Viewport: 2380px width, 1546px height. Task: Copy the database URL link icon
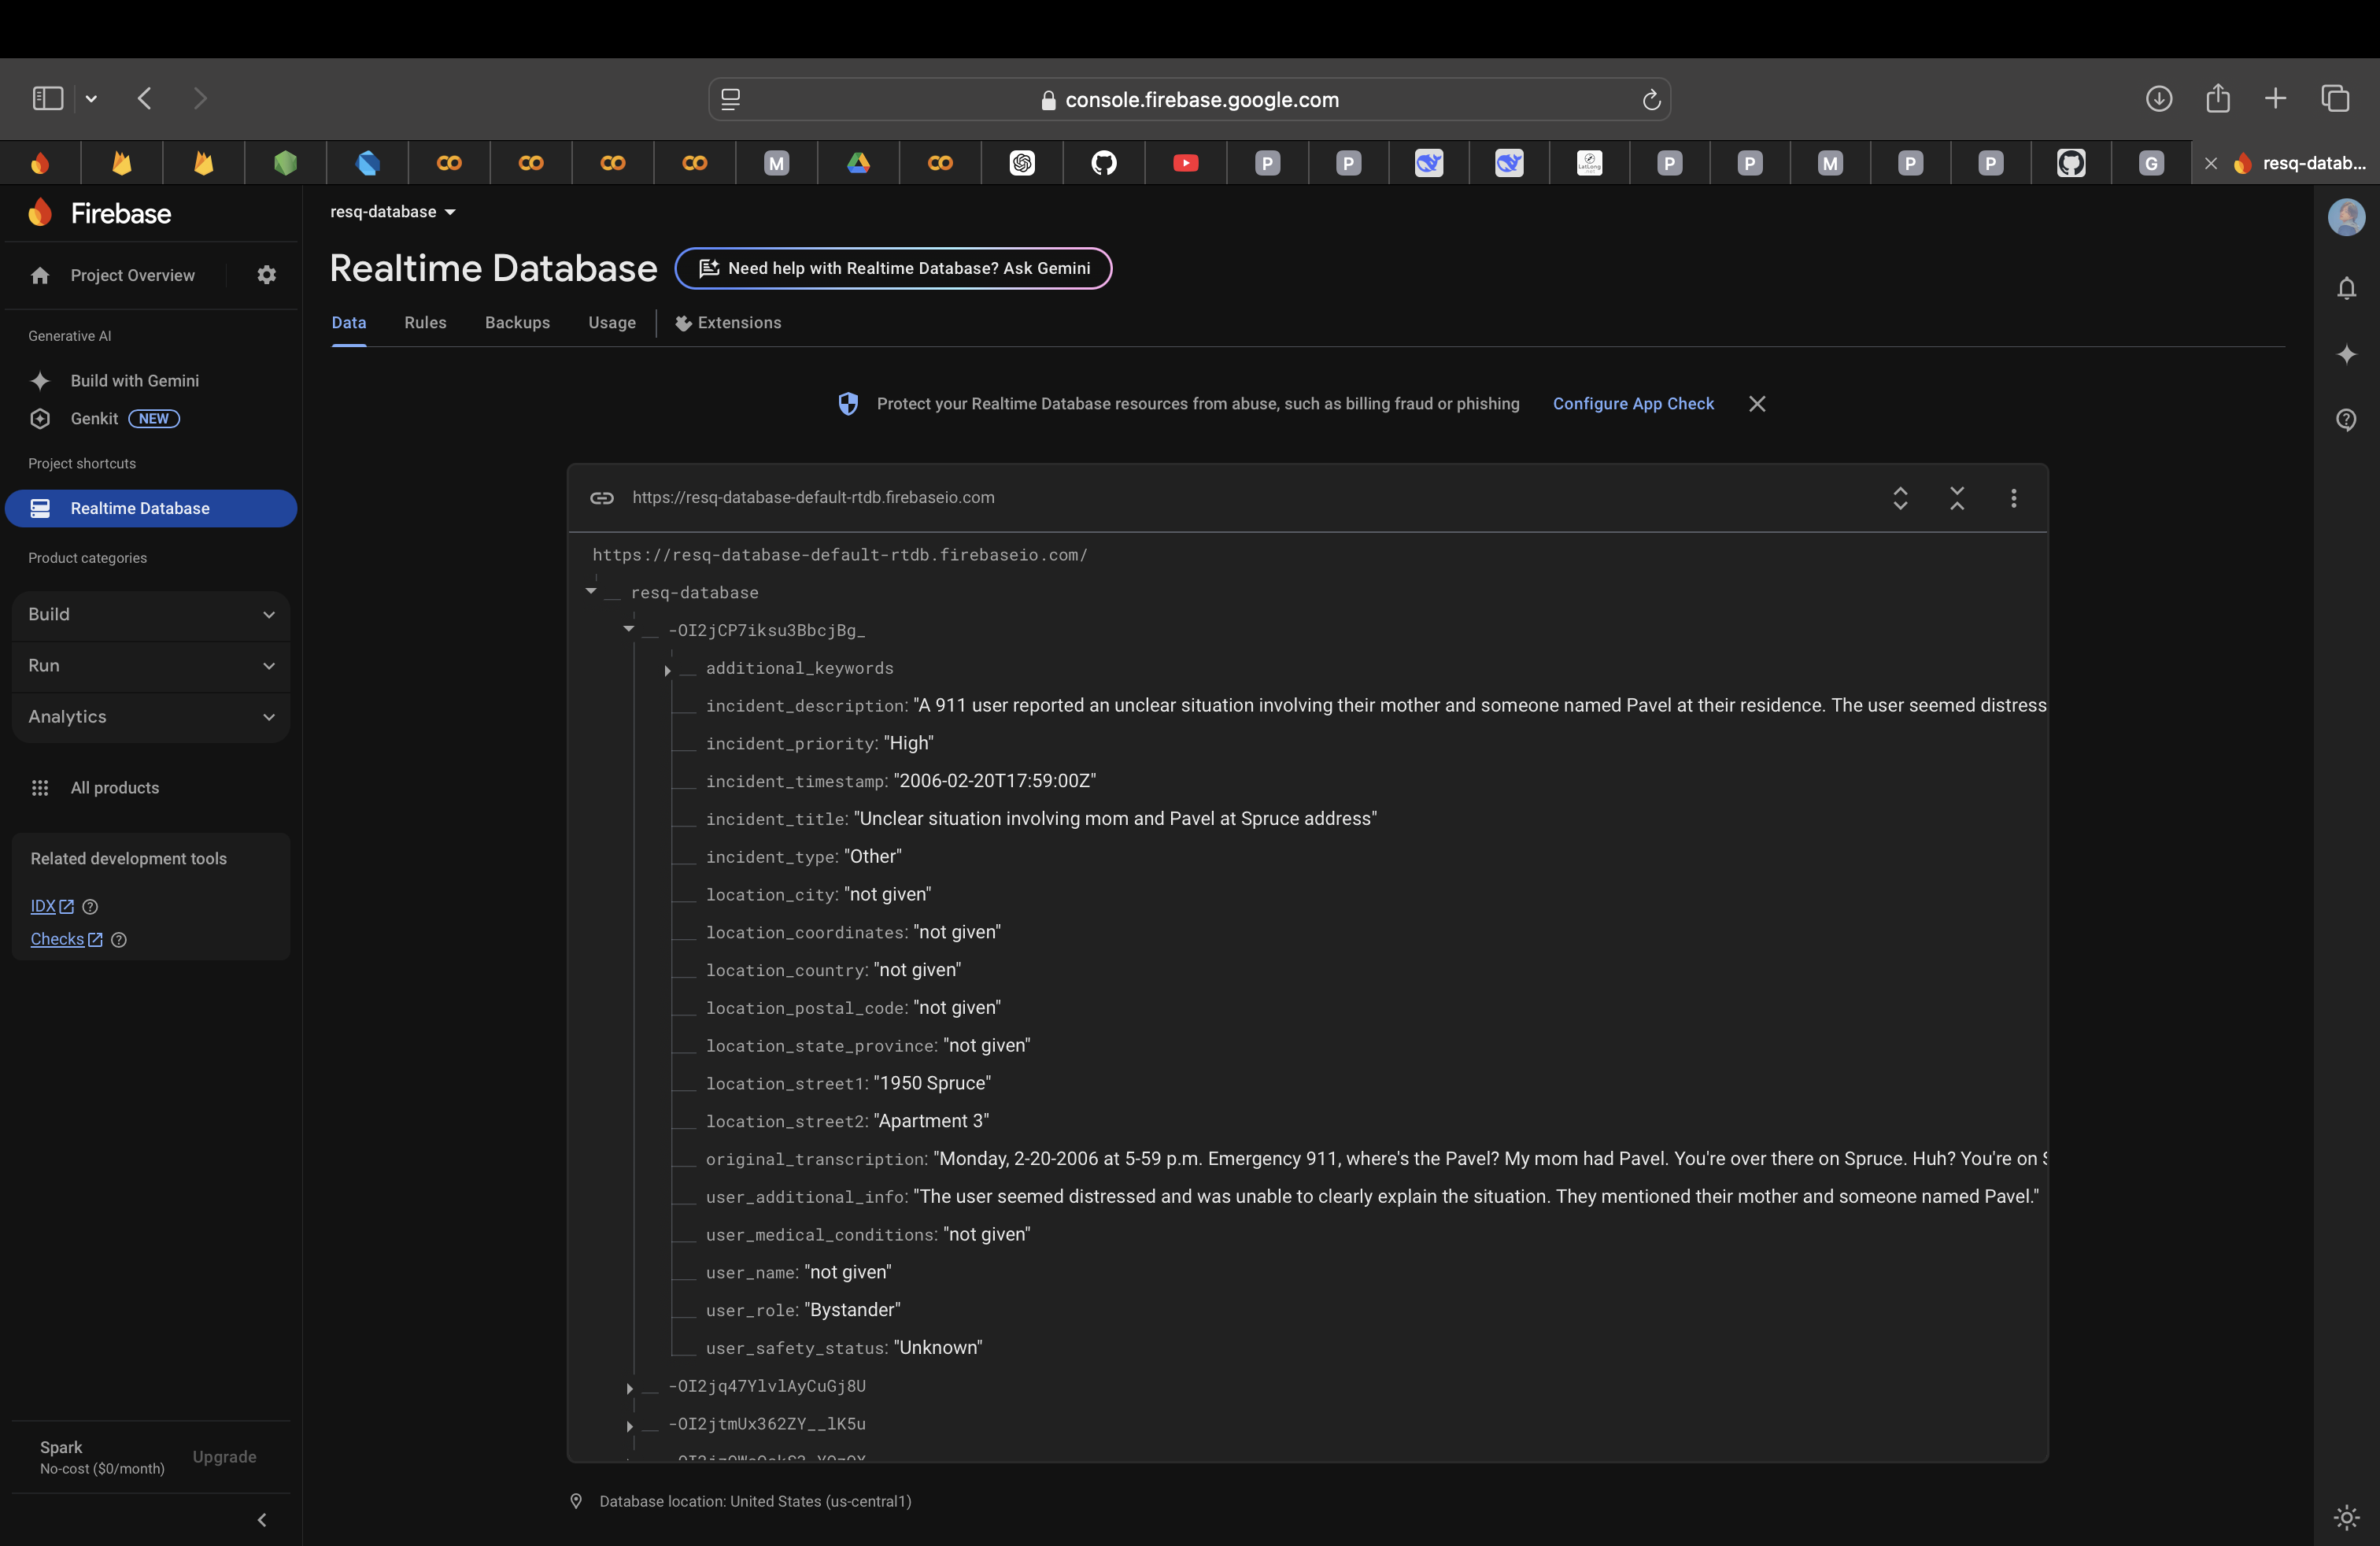[x=602, y=497]
